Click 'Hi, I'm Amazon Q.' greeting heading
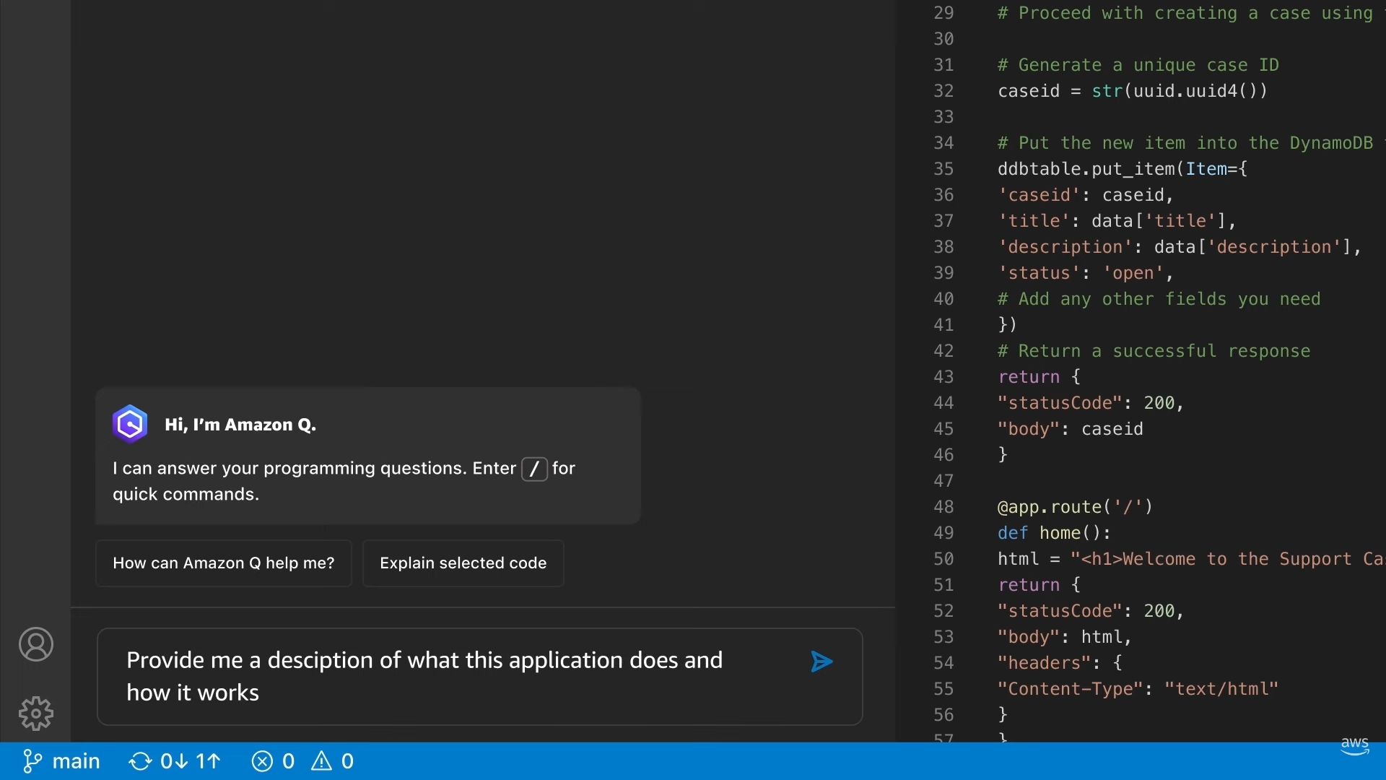Screen dimensions: 1386x780 click(240, 425)
